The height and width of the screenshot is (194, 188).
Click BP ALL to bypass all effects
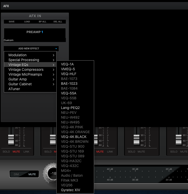pos(43,22)
